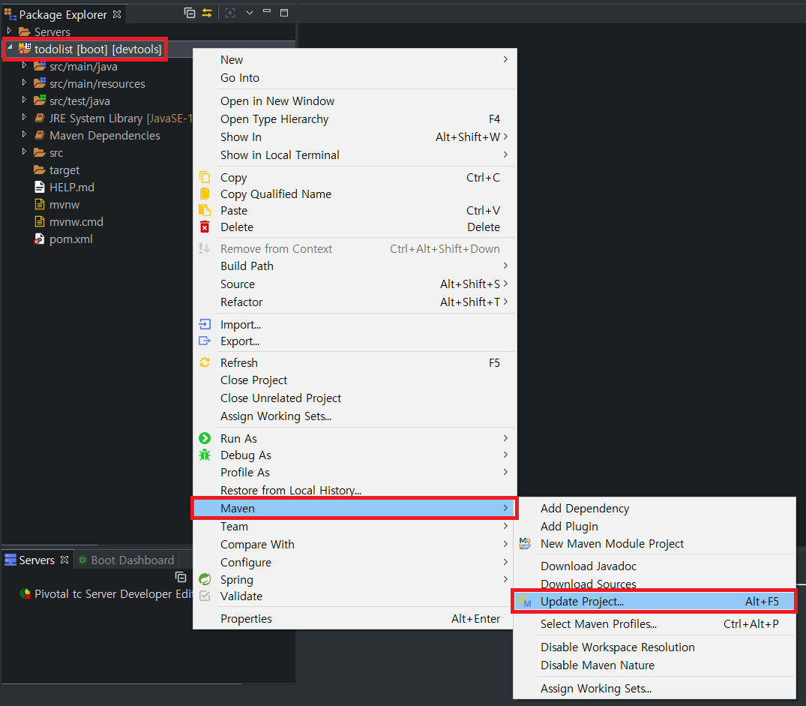This screenshot has width=806, height=706.
Task: Click the todolist project icon
Action: coord(25,49)
